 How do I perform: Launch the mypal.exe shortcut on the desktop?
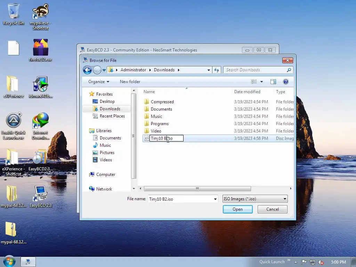(40, 16)
